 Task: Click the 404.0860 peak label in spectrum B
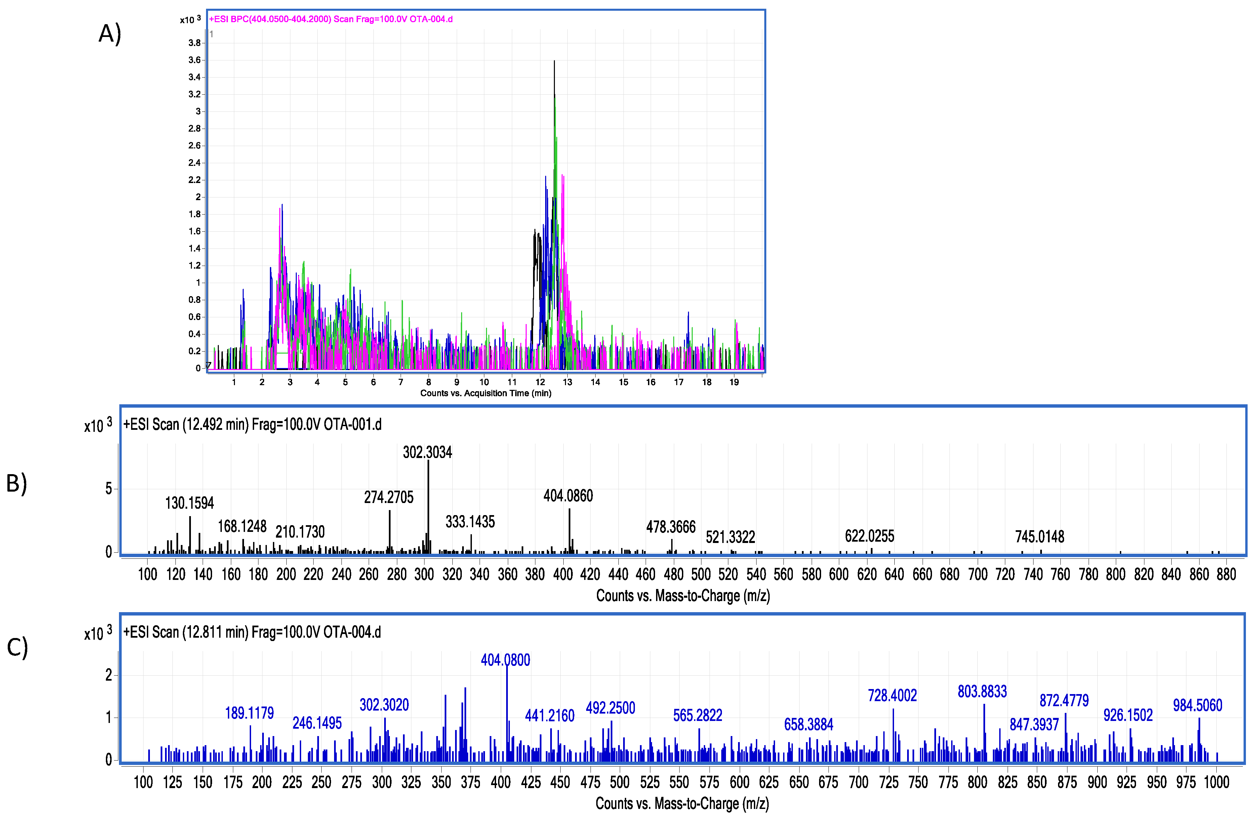568,496
